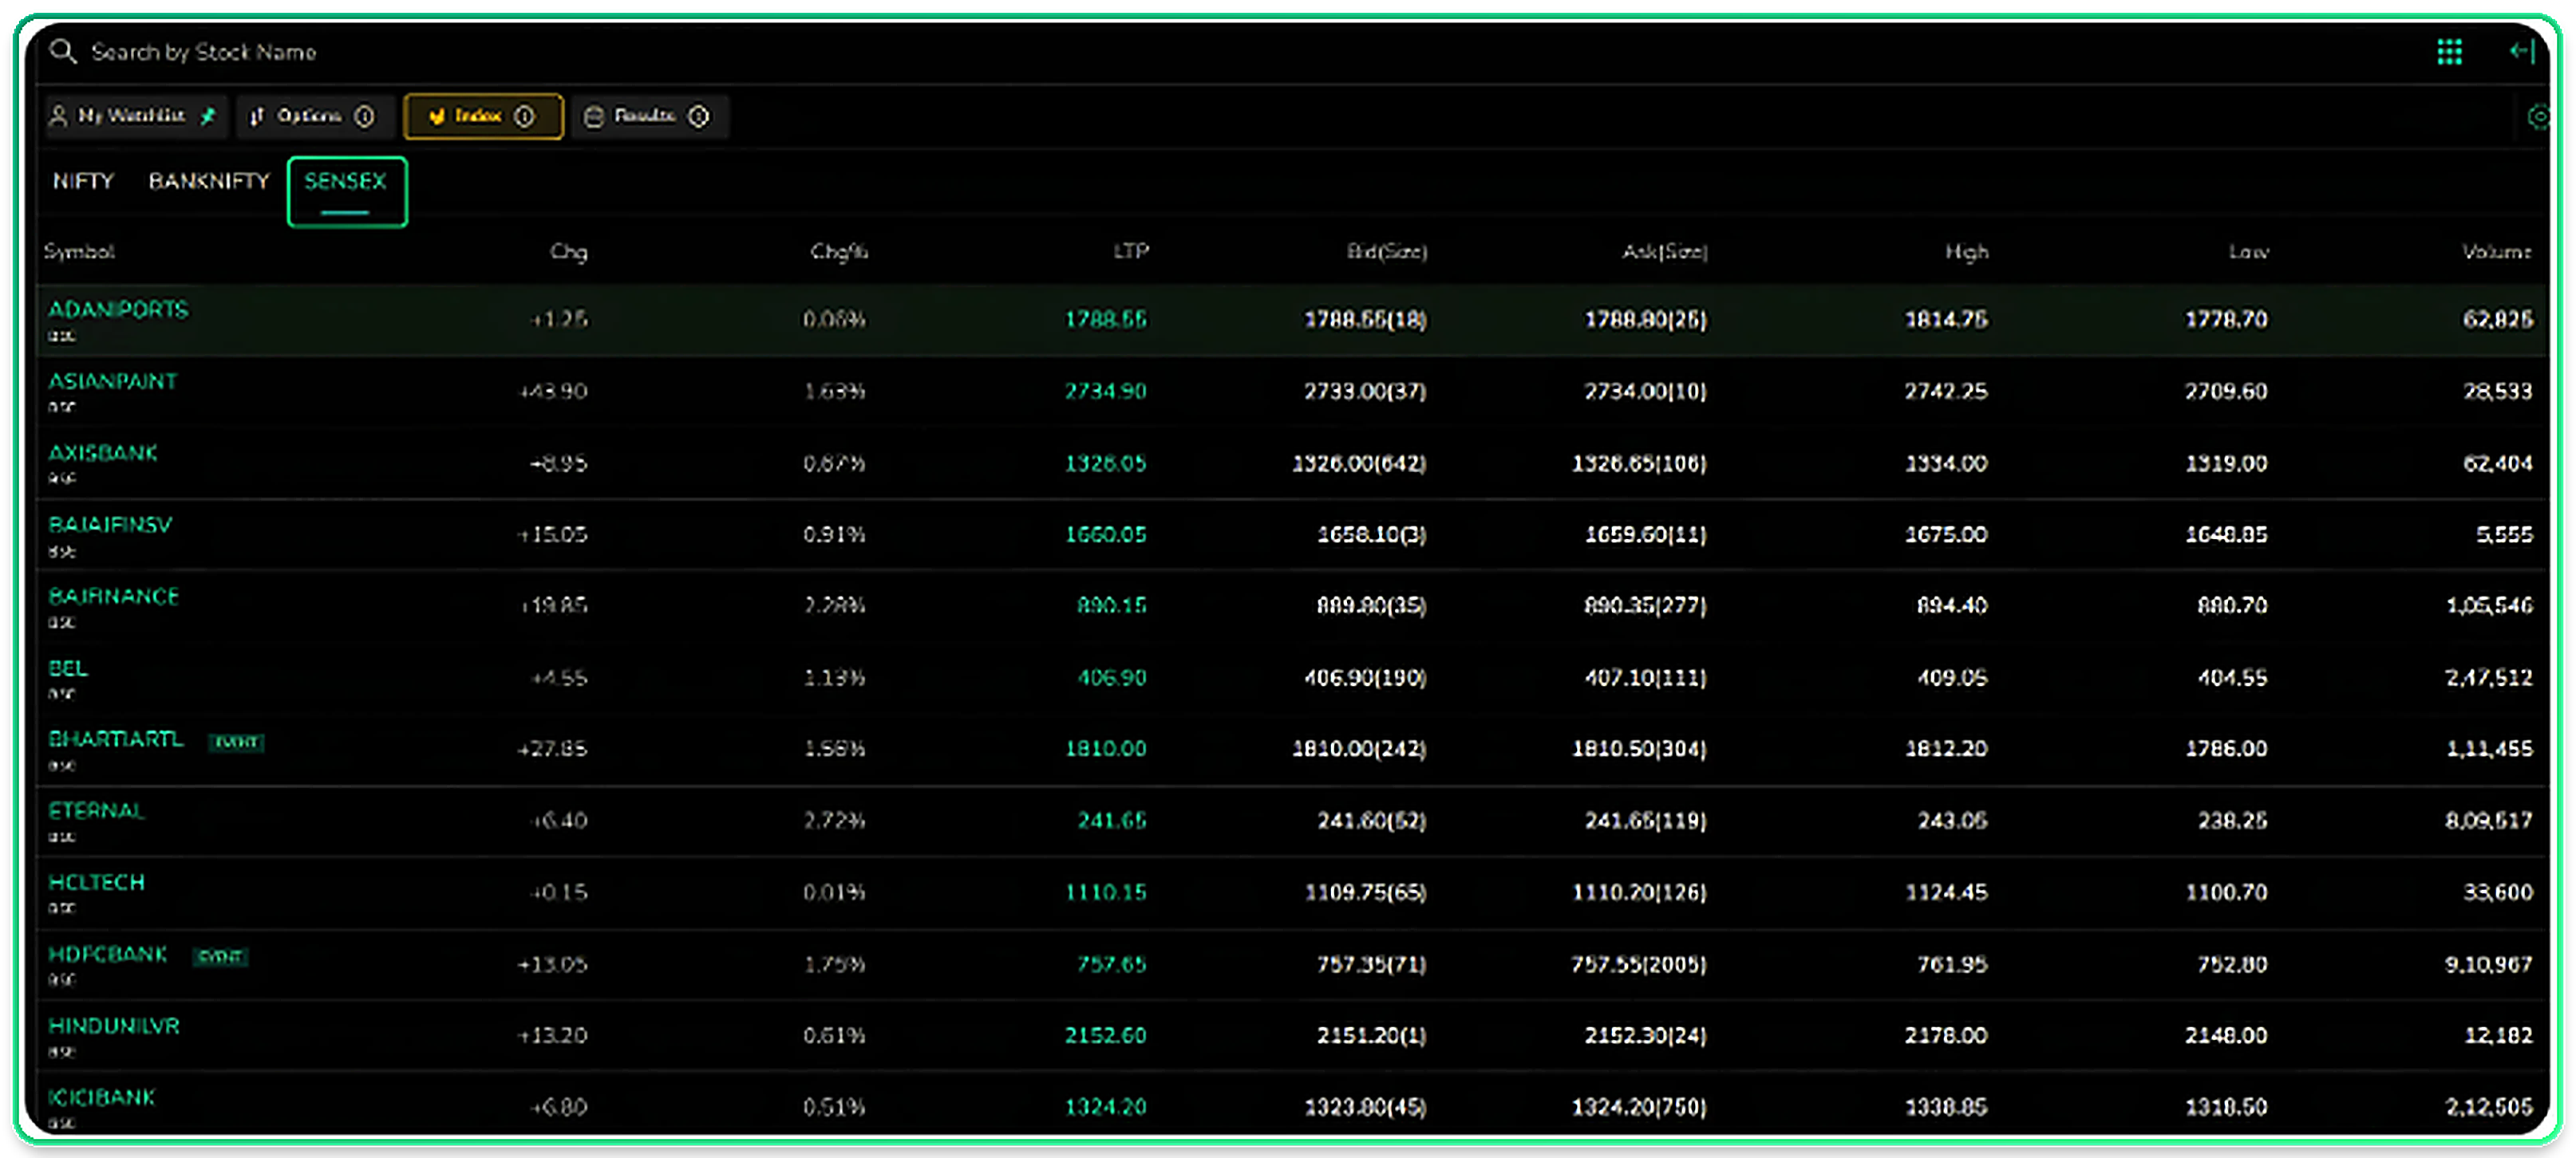Click BAJAJFINSV change value +15.05
The height and width of the screenshot is (1158, 2576).
[x=552, y=534]
